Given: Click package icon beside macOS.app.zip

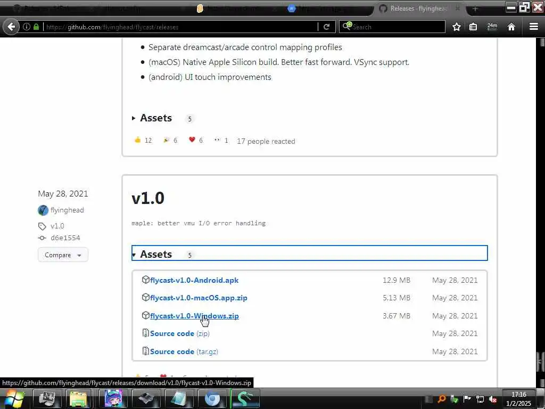Looking at the screenshot, I should pos(146,297).
